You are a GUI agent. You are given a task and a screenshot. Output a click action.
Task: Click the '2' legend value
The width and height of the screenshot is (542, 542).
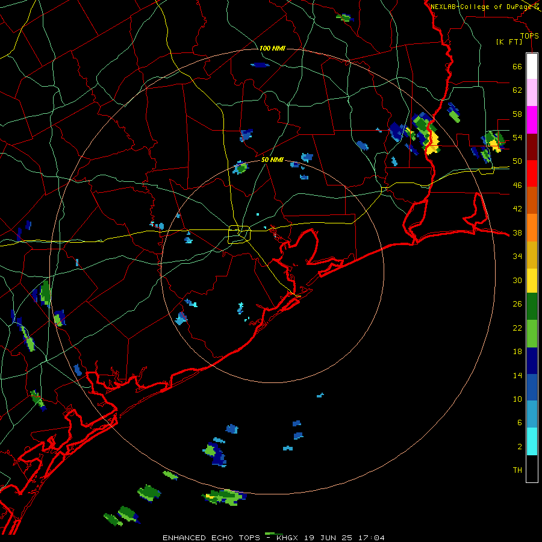pos(519,447)
